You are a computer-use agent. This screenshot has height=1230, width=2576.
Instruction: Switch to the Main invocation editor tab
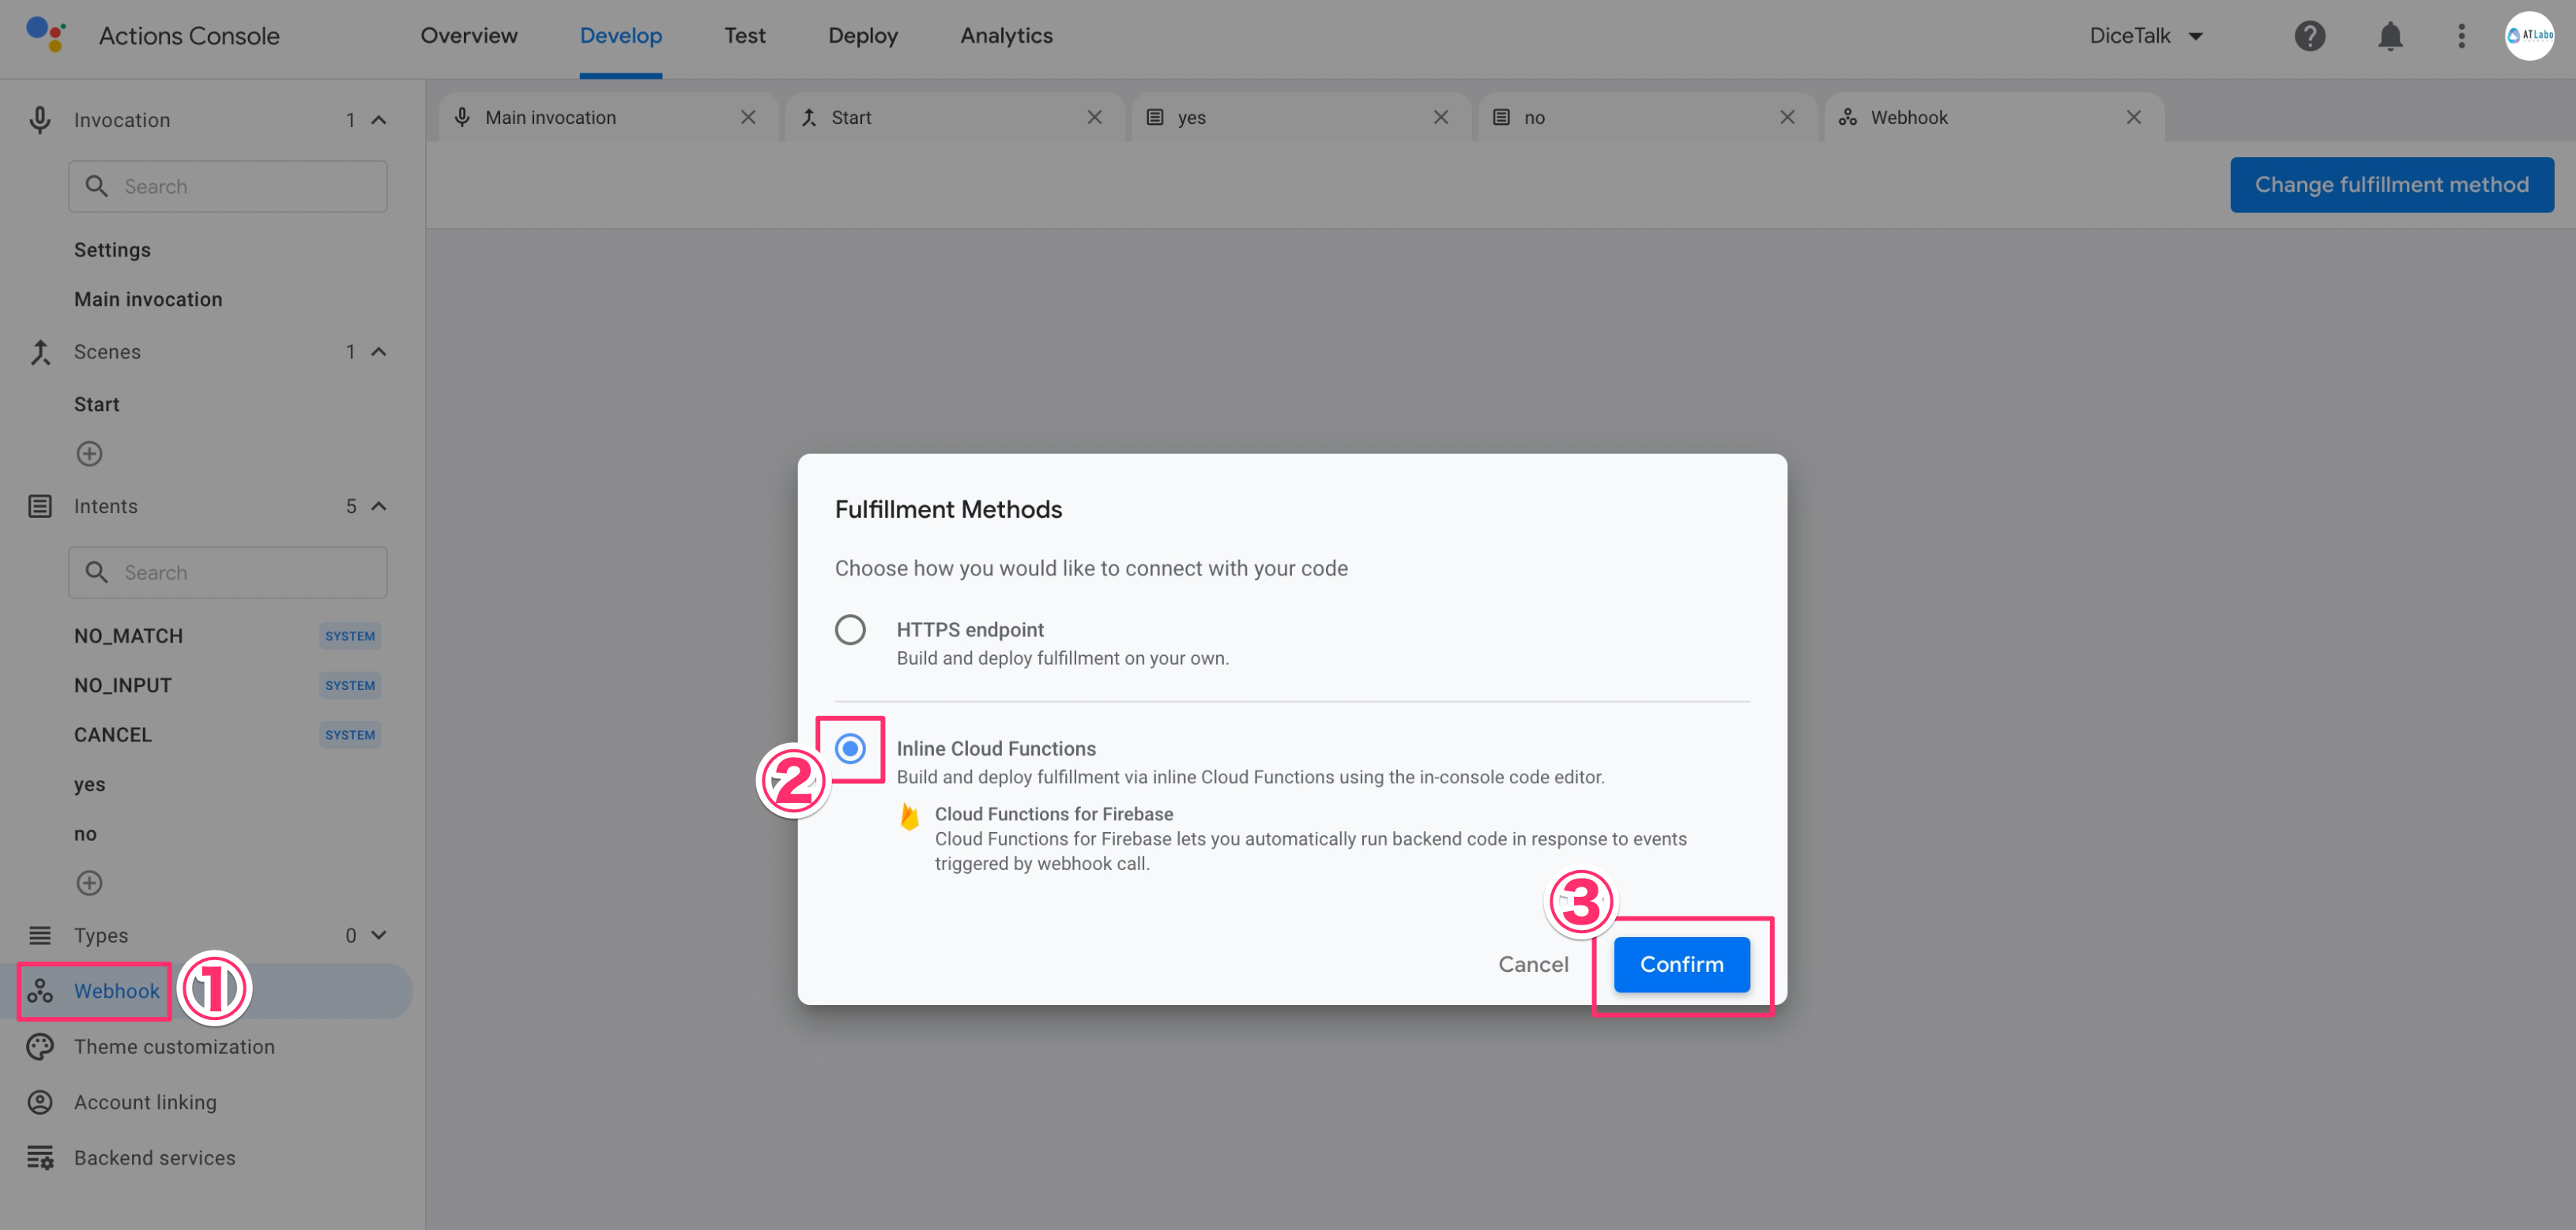(x=607, y=117)
